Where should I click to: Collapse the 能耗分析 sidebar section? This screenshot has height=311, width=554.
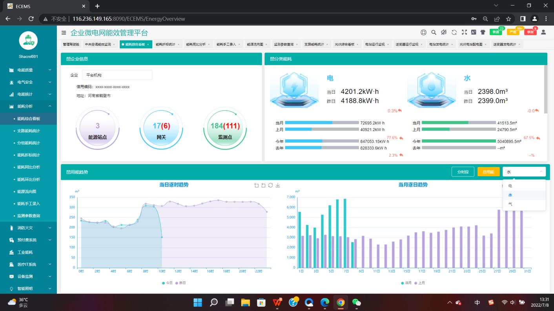coord(27,106)
